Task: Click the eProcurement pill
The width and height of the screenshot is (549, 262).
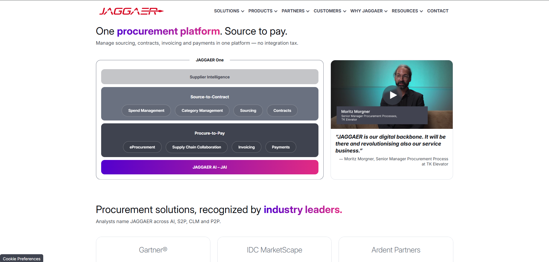Action: click(142, 147)
